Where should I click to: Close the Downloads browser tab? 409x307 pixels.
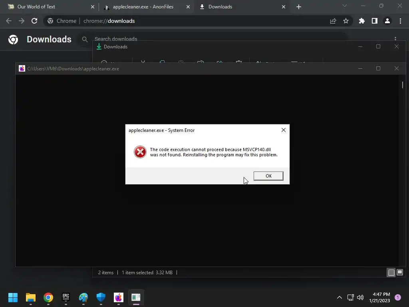[x=284, y=7]
